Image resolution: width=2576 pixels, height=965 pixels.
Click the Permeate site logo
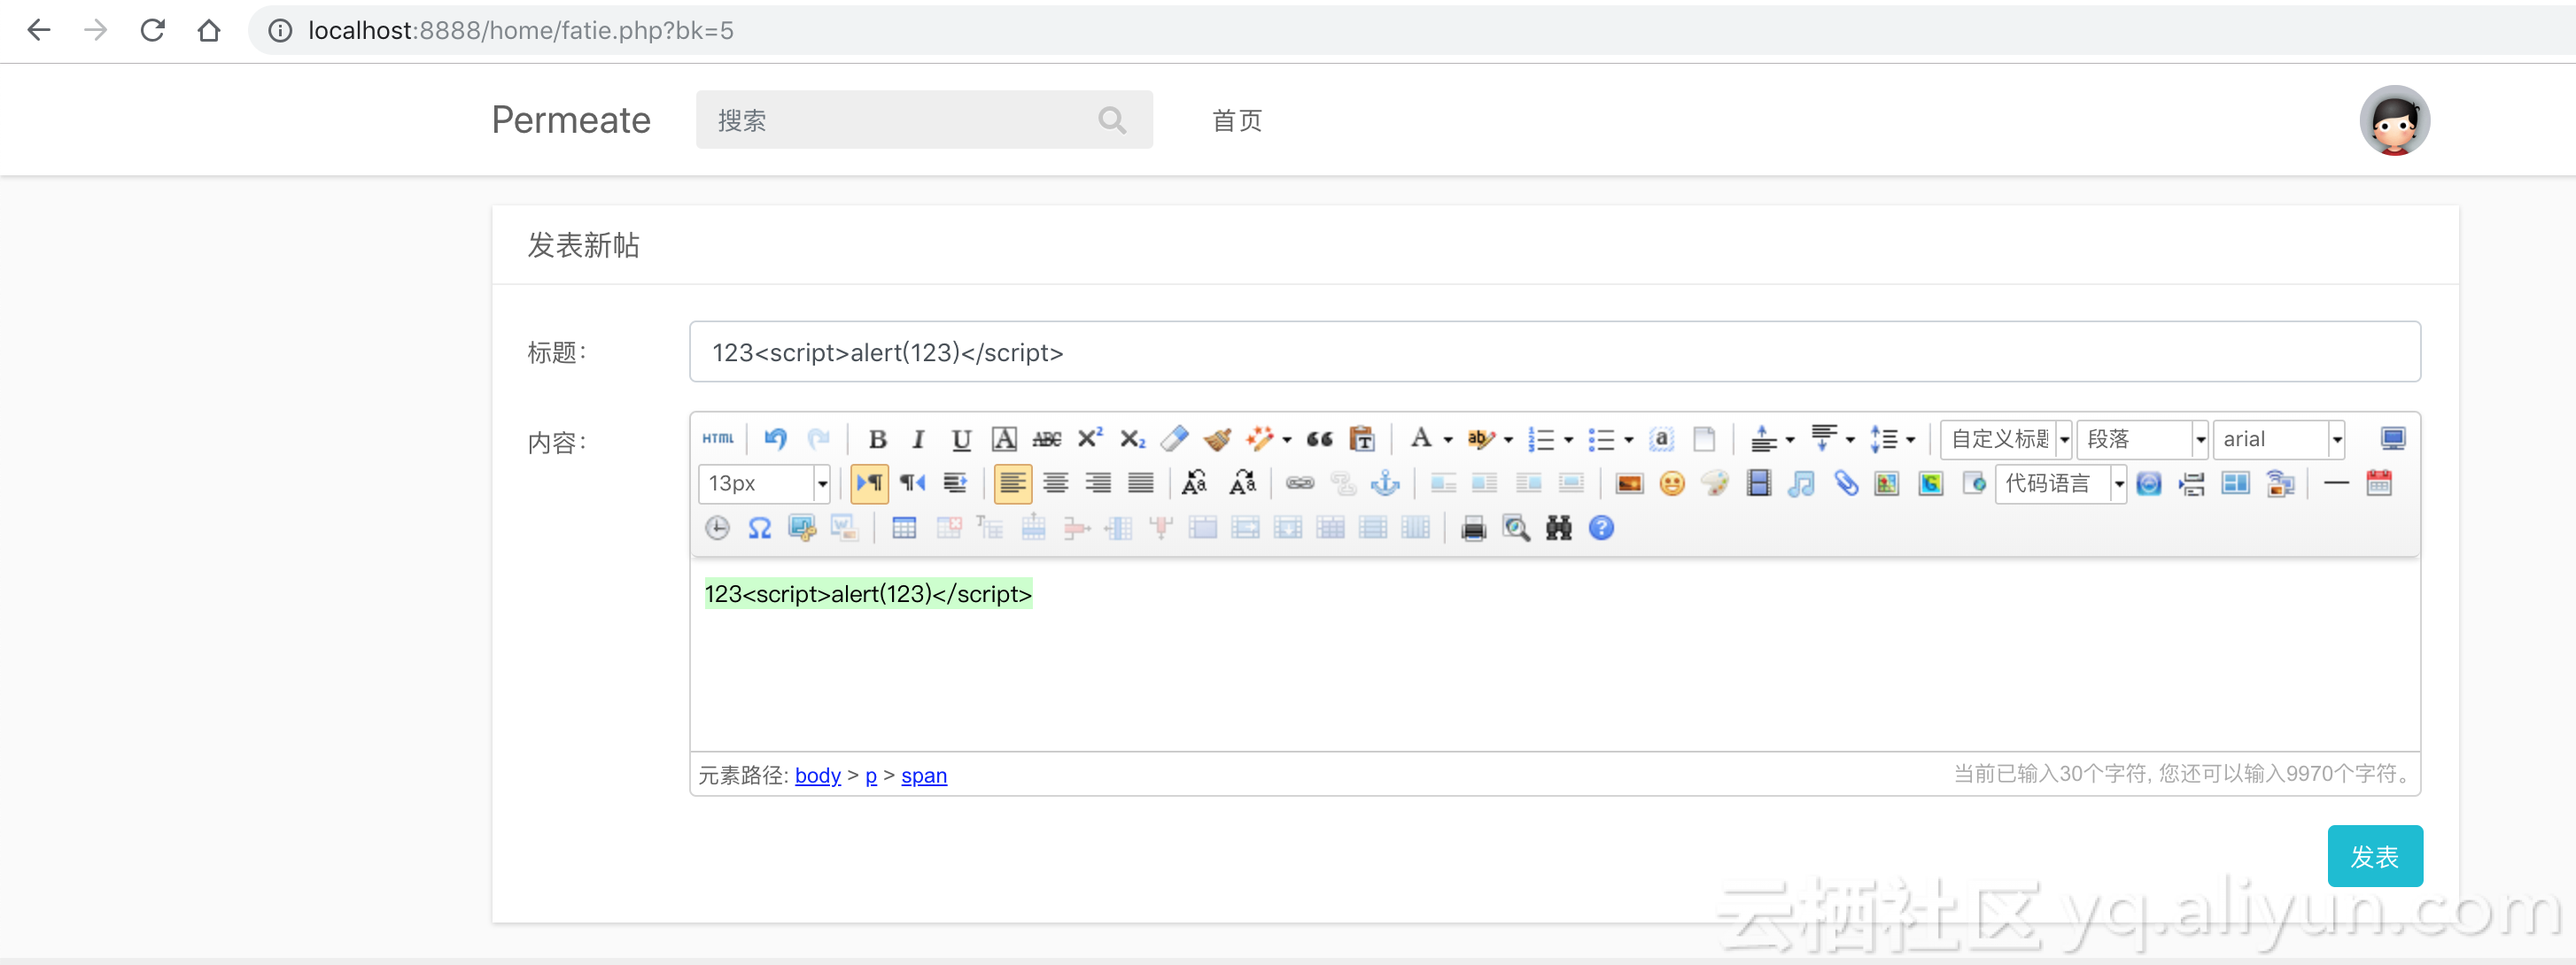(571, 120)
